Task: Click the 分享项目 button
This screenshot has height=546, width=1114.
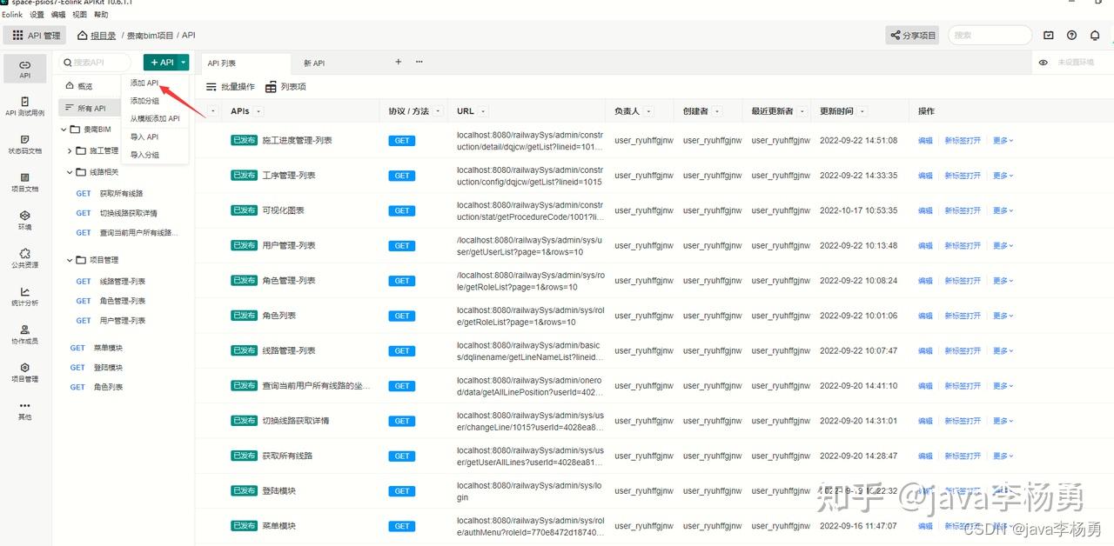Action: coord(910,35)
